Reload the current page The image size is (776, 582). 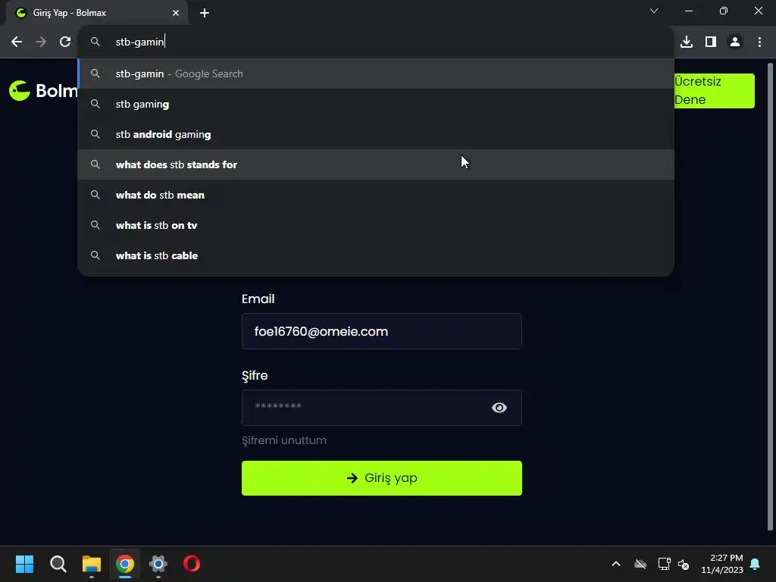65,42
